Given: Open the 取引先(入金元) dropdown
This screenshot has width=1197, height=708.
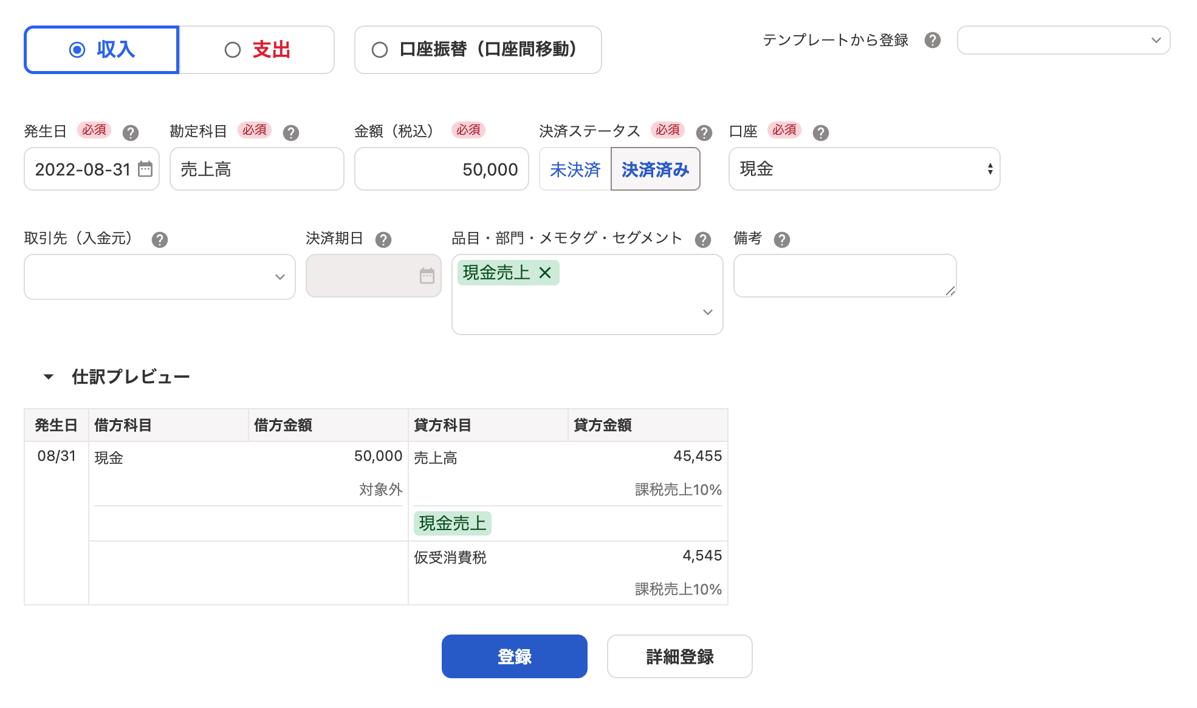Looking at the screenshot, I should pyautogui.click(x=160, y=277).
